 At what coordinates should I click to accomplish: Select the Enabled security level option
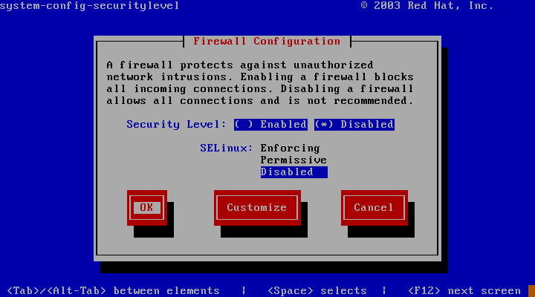click(x=270, y=125)
